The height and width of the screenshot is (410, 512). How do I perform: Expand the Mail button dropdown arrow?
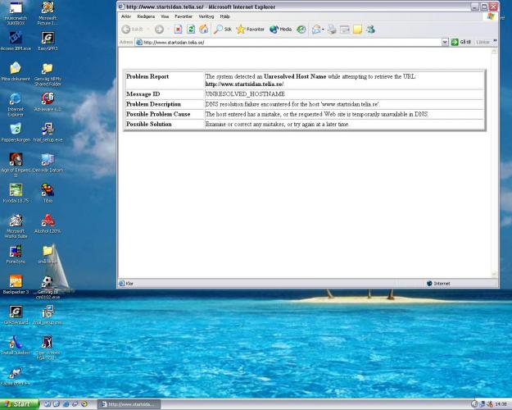click(x=324, y=29)
